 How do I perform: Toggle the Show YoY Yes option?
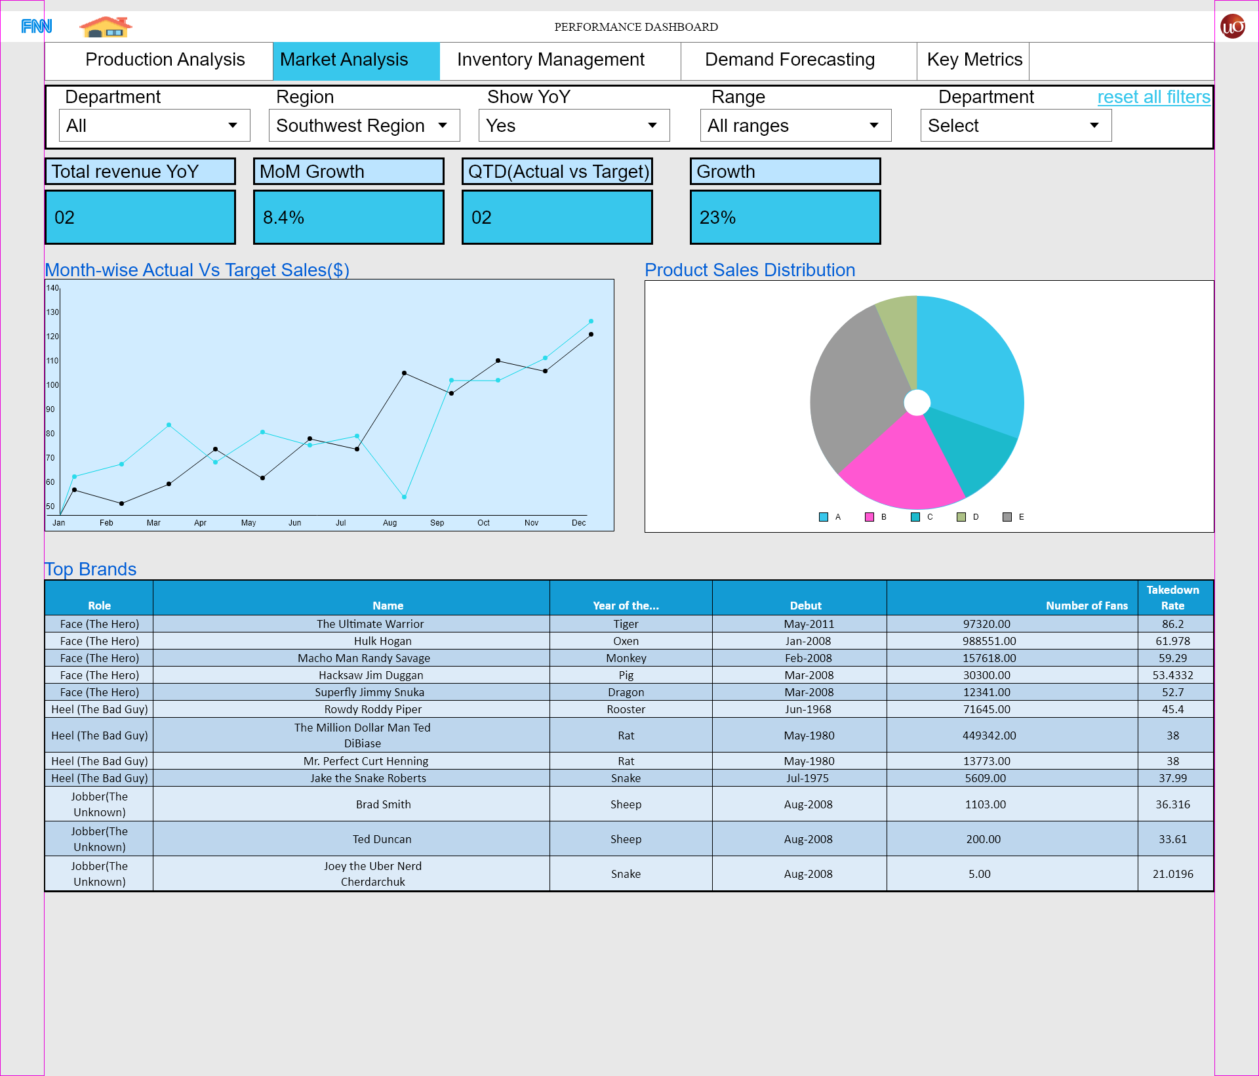pos(574,125)
